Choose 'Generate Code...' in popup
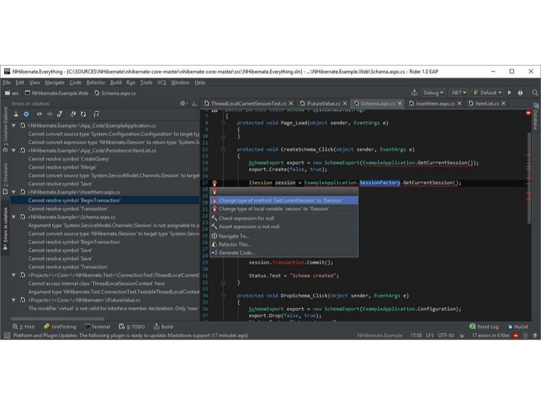Image resolution: width=541 pixels, height=405 pixels. click(x=284, y=253)
